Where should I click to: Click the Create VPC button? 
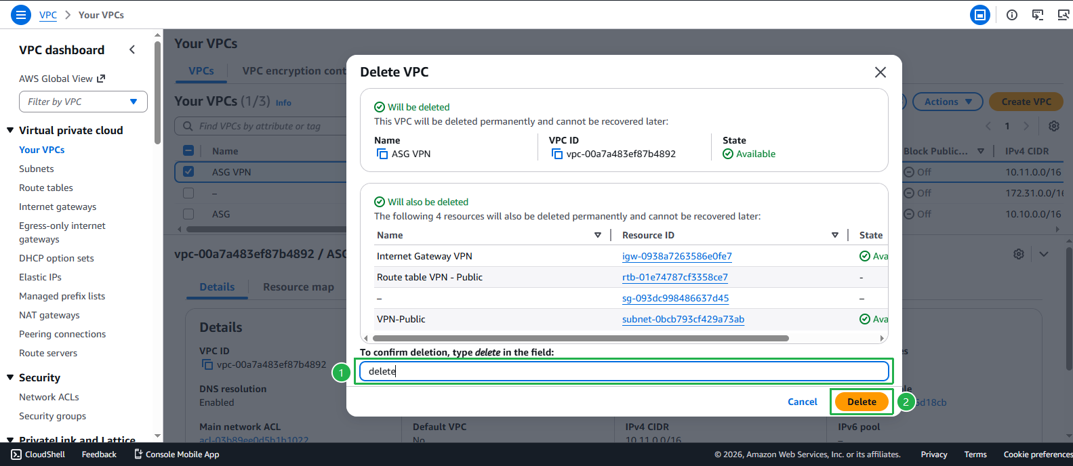coord(1026,102)
